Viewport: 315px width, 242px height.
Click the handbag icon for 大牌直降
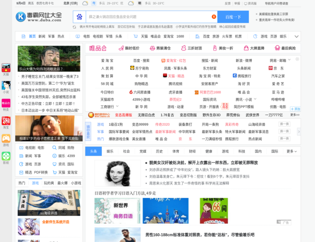[x=246, y=48]
